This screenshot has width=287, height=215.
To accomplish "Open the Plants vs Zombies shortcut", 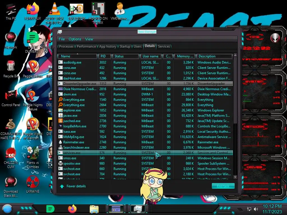I will point(33,158).
